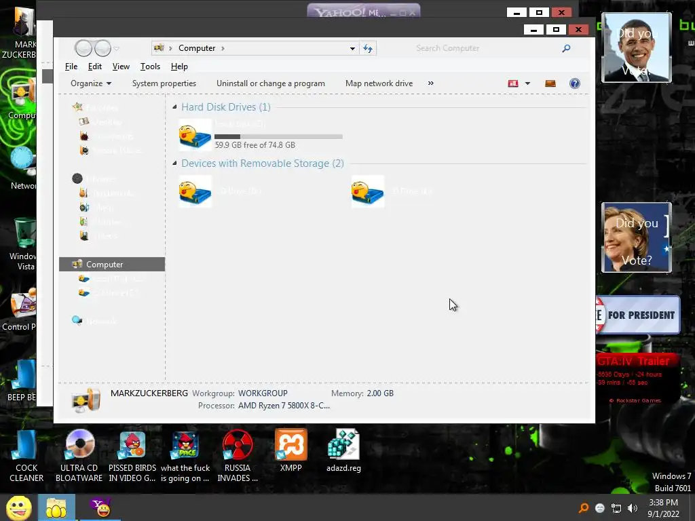Screen dimensions: 695x521
Task: Open the smiley Start button
Action: pos(18,507)
